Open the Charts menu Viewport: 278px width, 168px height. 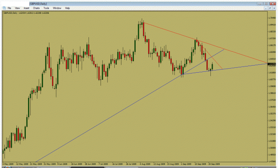coord(36,8)
